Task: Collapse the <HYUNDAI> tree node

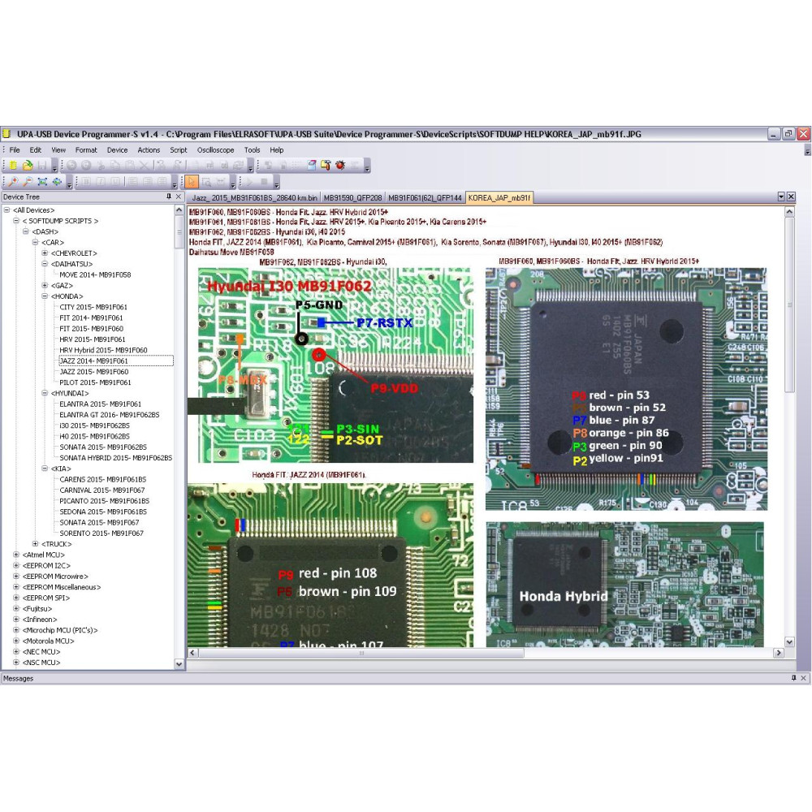Action: tap(45, 393)
